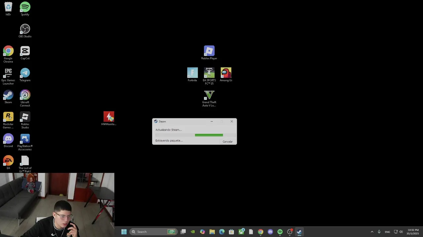This screenshot has width=423, height=237.
Task: Select the Among Us desktop icon
Action: [226, 75]
